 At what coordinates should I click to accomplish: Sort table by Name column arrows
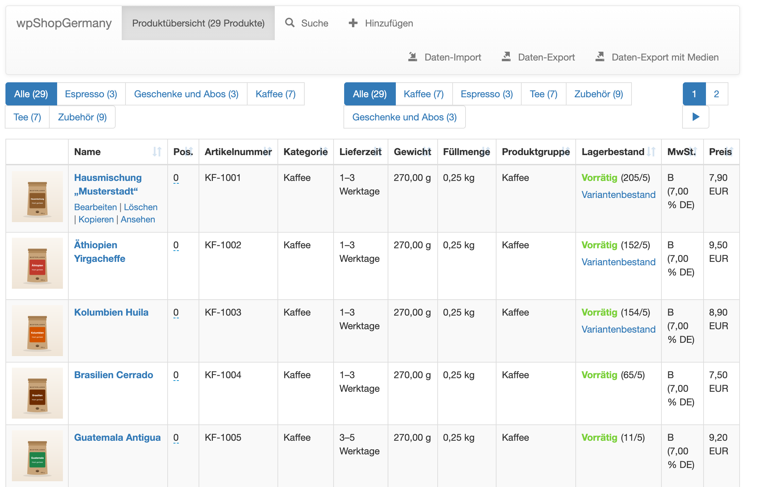tap(157, 152)
